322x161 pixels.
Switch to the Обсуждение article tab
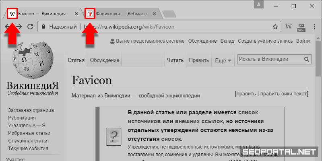(x=104, y=60)
